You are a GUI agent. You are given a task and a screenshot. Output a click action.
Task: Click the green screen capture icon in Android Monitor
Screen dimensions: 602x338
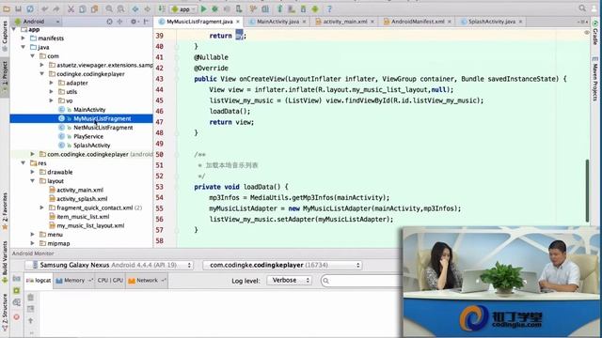17,291
